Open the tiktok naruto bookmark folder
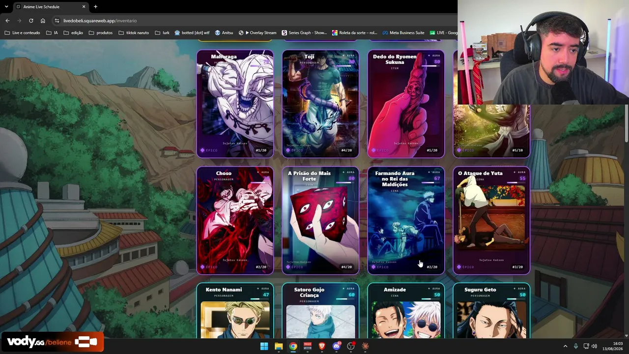This screenshot has height=354, width=629. (133, 33)
